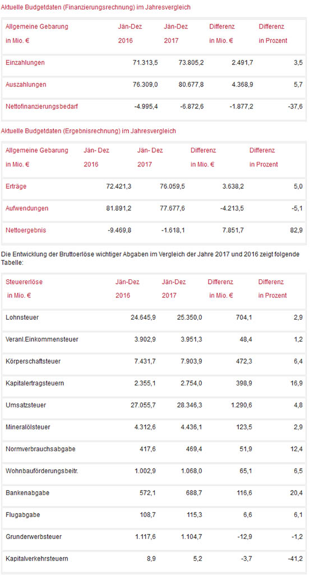
Task: Click the Einzahlungen row label
Action: [25, 63]
